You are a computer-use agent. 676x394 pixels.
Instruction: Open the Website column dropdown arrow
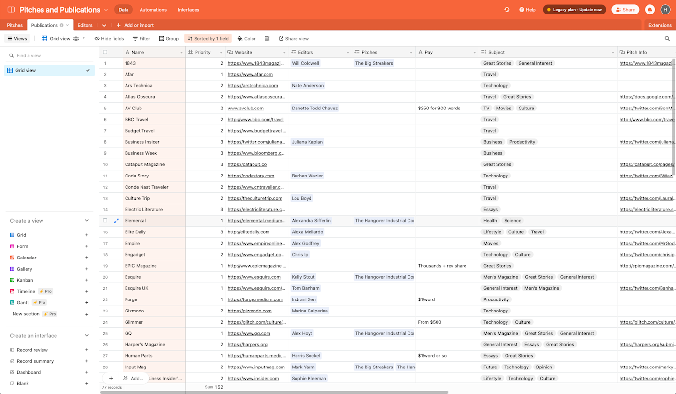pos(284,53)
